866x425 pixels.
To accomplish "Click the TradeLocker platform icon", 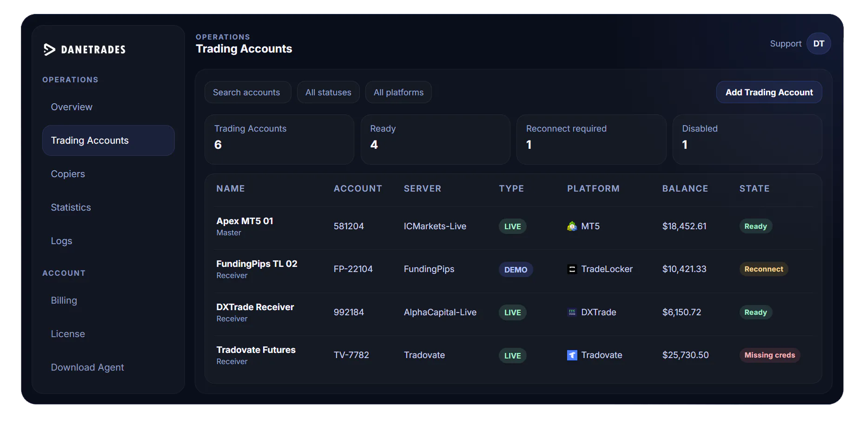I will pos(572,269).
